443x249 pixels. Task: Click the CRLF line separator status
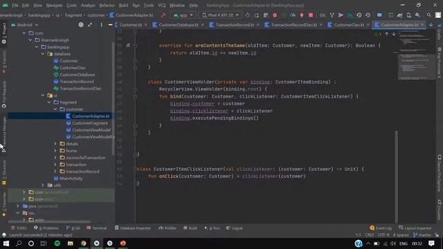pos(369,235)
